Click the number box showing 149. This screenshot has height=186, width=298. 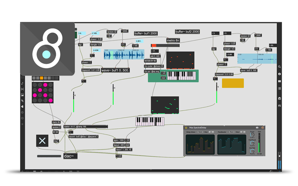(x=95, y=33)
